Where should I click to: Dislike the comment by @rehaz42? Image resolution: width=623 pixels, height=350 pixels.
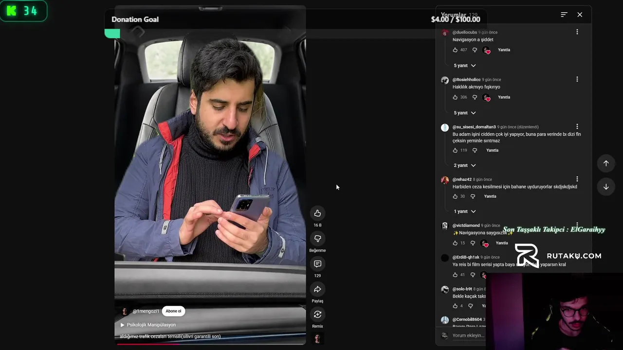(x=473, y=196)
